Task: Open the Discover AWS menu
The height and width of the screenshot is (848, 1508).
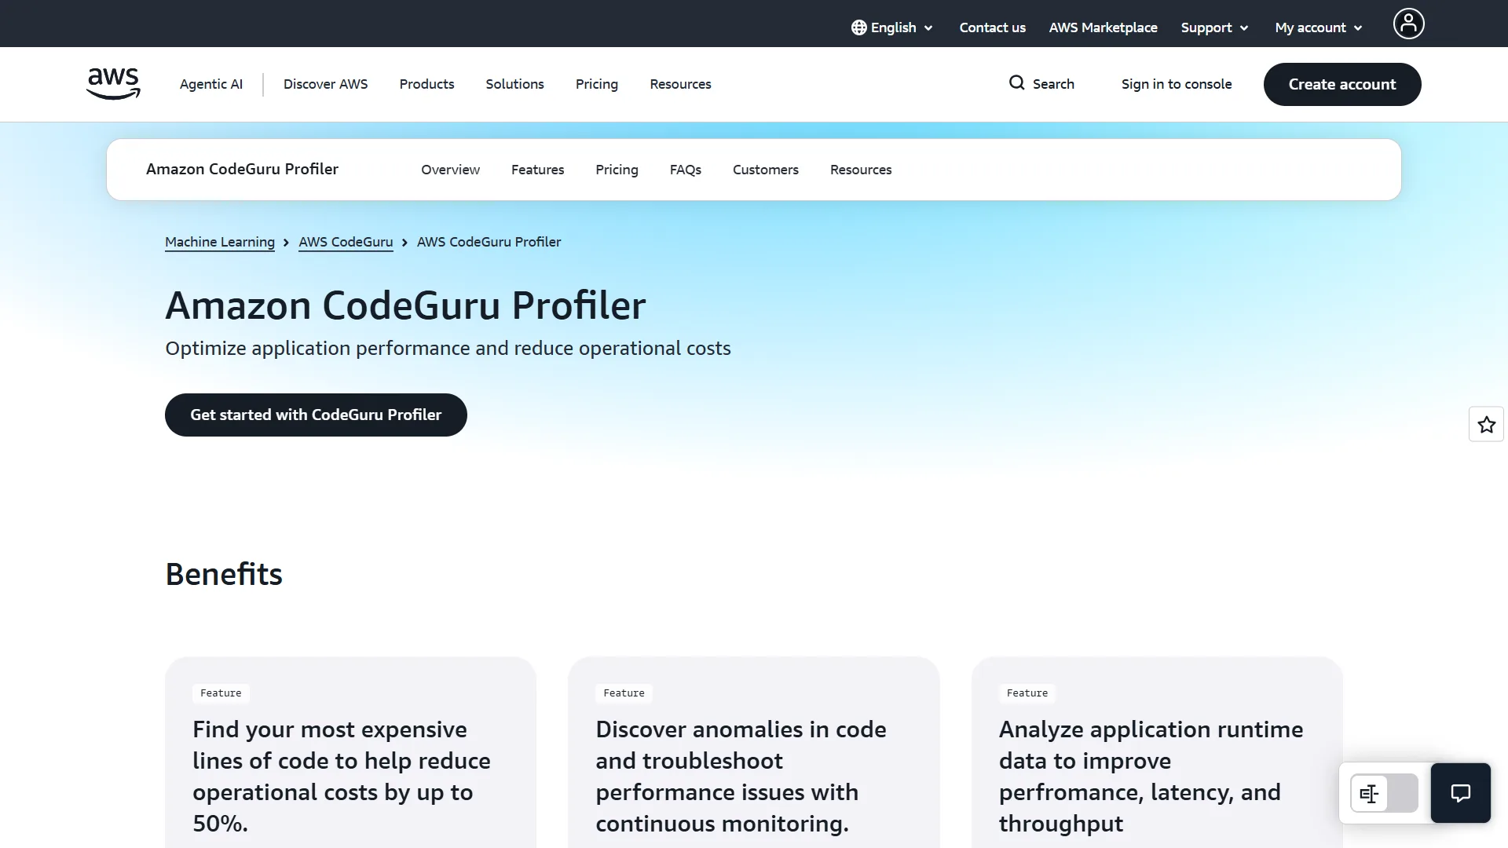Action: 325,84
